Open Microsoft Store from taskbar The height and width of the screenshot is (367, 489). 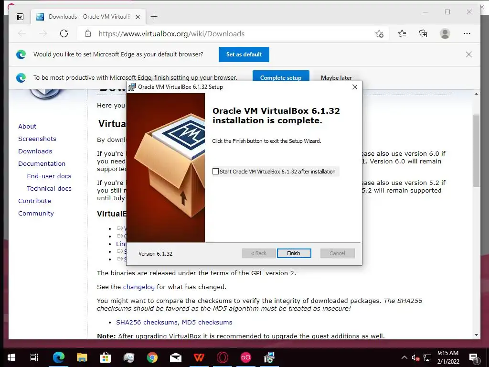106,357
